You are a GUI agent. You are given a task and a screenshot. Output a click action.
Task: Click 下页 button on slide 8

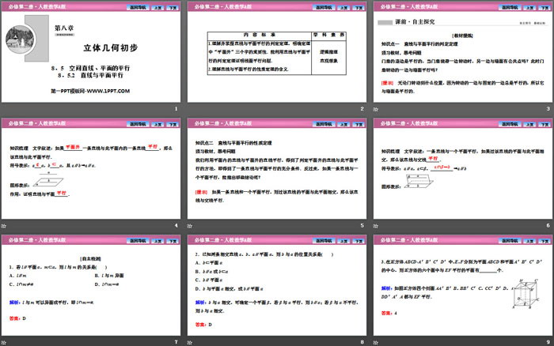[x=359, y=241]
